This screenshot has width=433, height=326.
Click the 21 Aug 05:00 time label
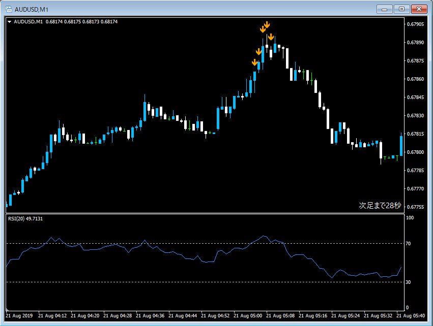pos(248,316)
